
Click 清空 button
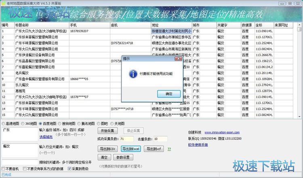click(104, 157)
